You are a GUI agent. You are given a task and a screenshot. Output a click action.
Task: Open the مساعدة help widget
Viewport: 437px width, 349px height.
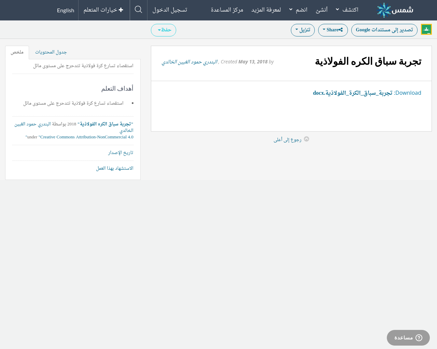point(408,338)
